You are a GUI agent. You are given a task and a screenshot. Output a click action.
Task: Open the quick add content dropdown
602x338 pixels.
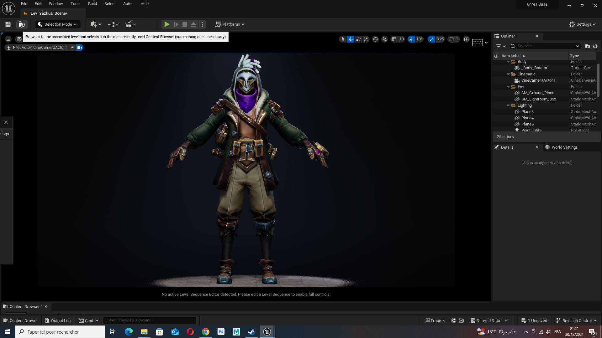pos(96,24)
